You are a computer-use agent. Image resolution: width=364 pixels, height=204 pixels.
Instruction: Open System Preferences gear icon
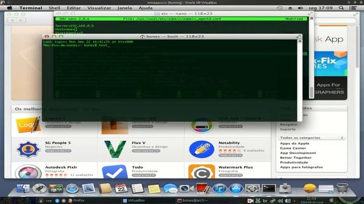[x=253, y=189]
